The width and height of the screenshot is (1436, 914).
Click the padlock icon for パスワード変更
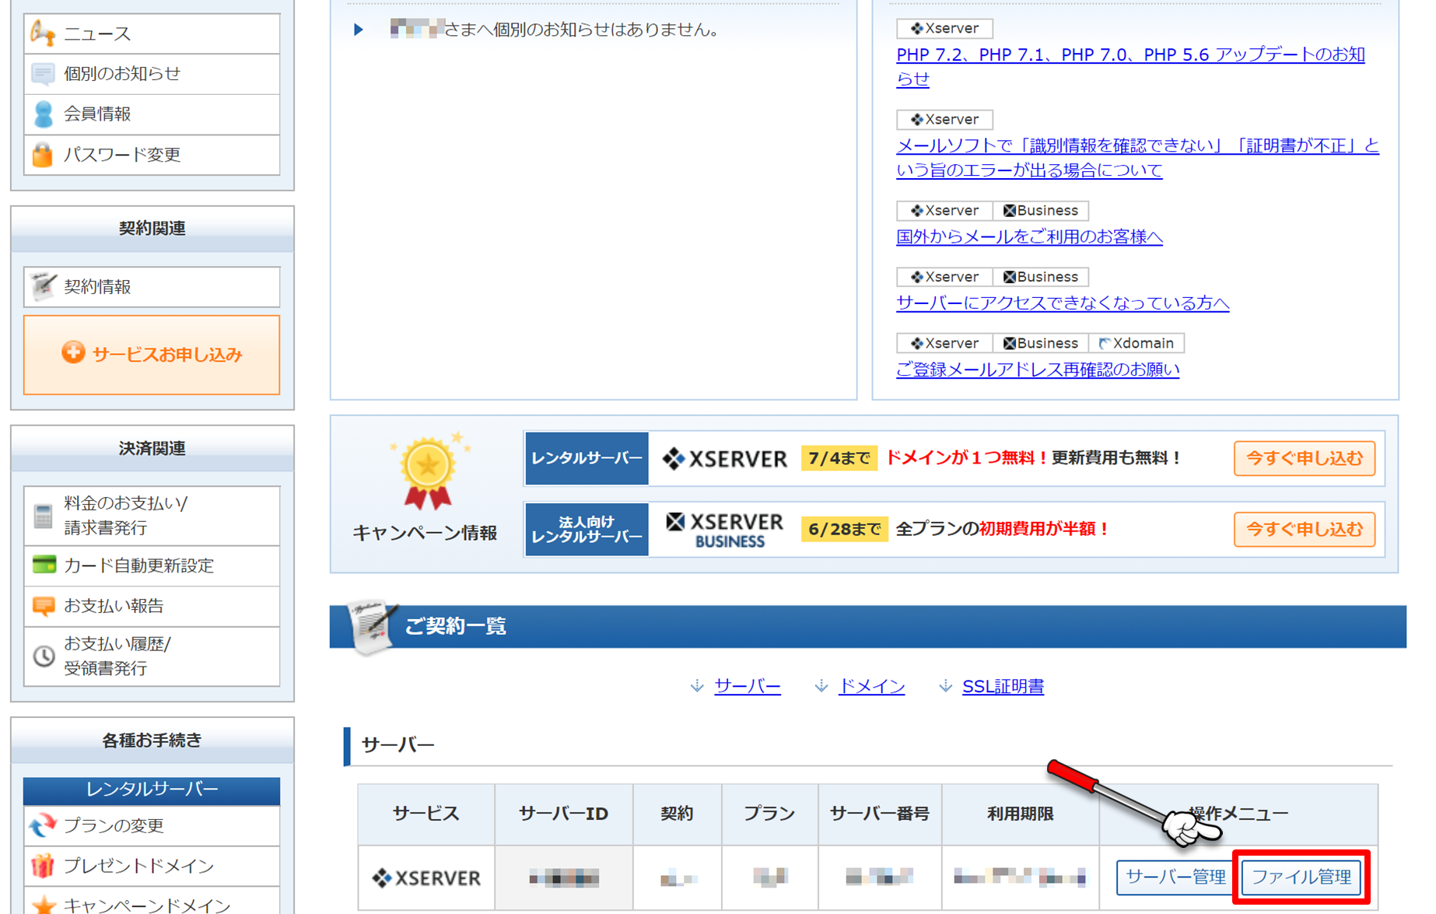tap(43, 154)
